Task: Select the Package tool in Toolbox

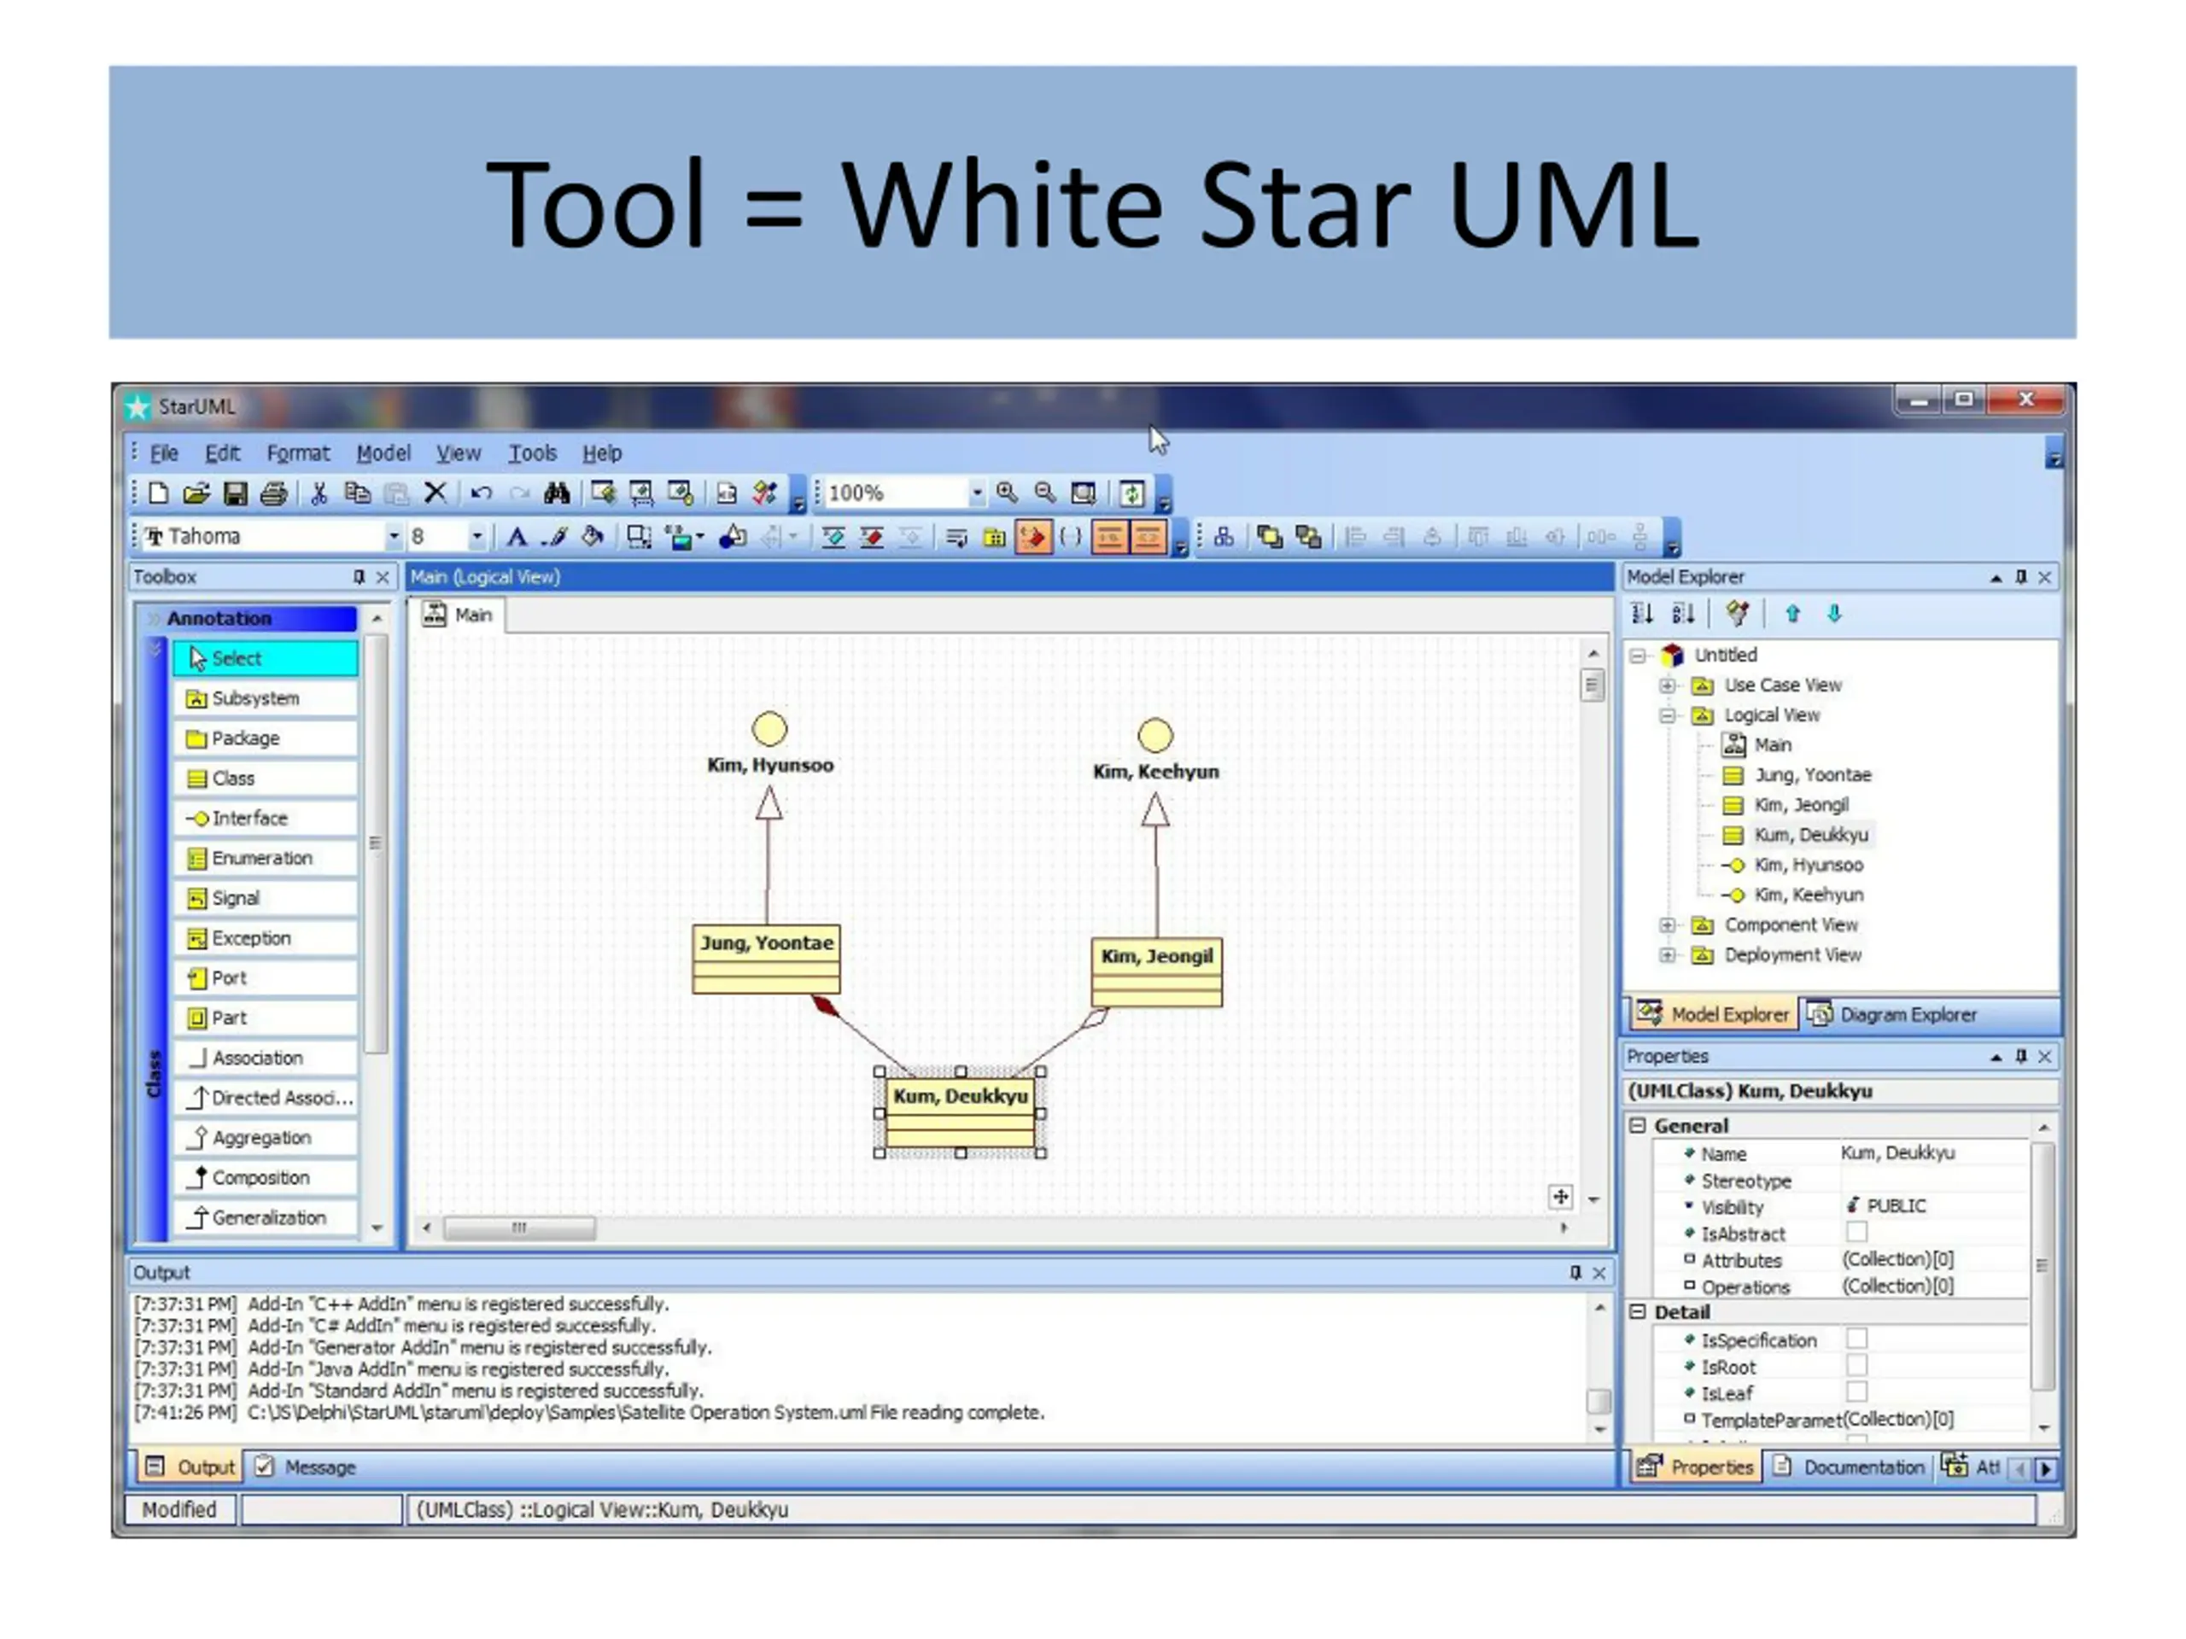Action: click(266, 738)
